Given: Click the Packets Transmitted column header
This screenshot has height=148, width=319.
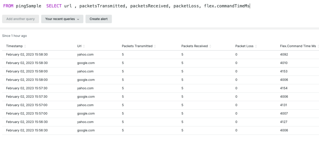Looking at the screenshot, I should (x=137, y=46).
